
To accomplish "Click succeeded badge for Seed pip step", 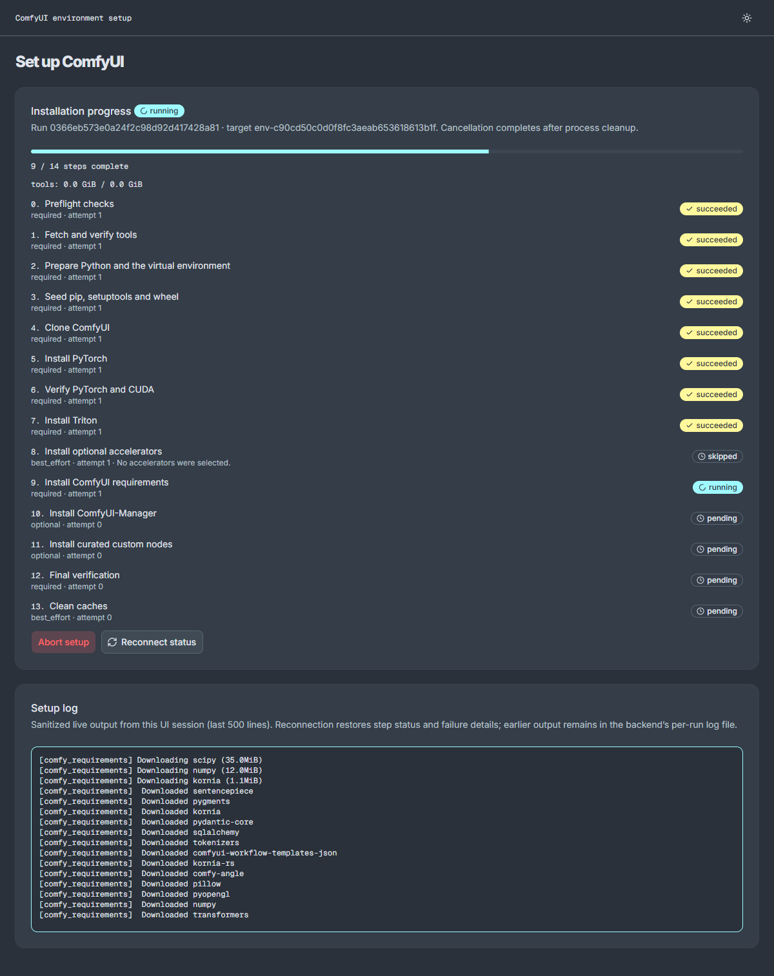I will [x=711, y=302].
